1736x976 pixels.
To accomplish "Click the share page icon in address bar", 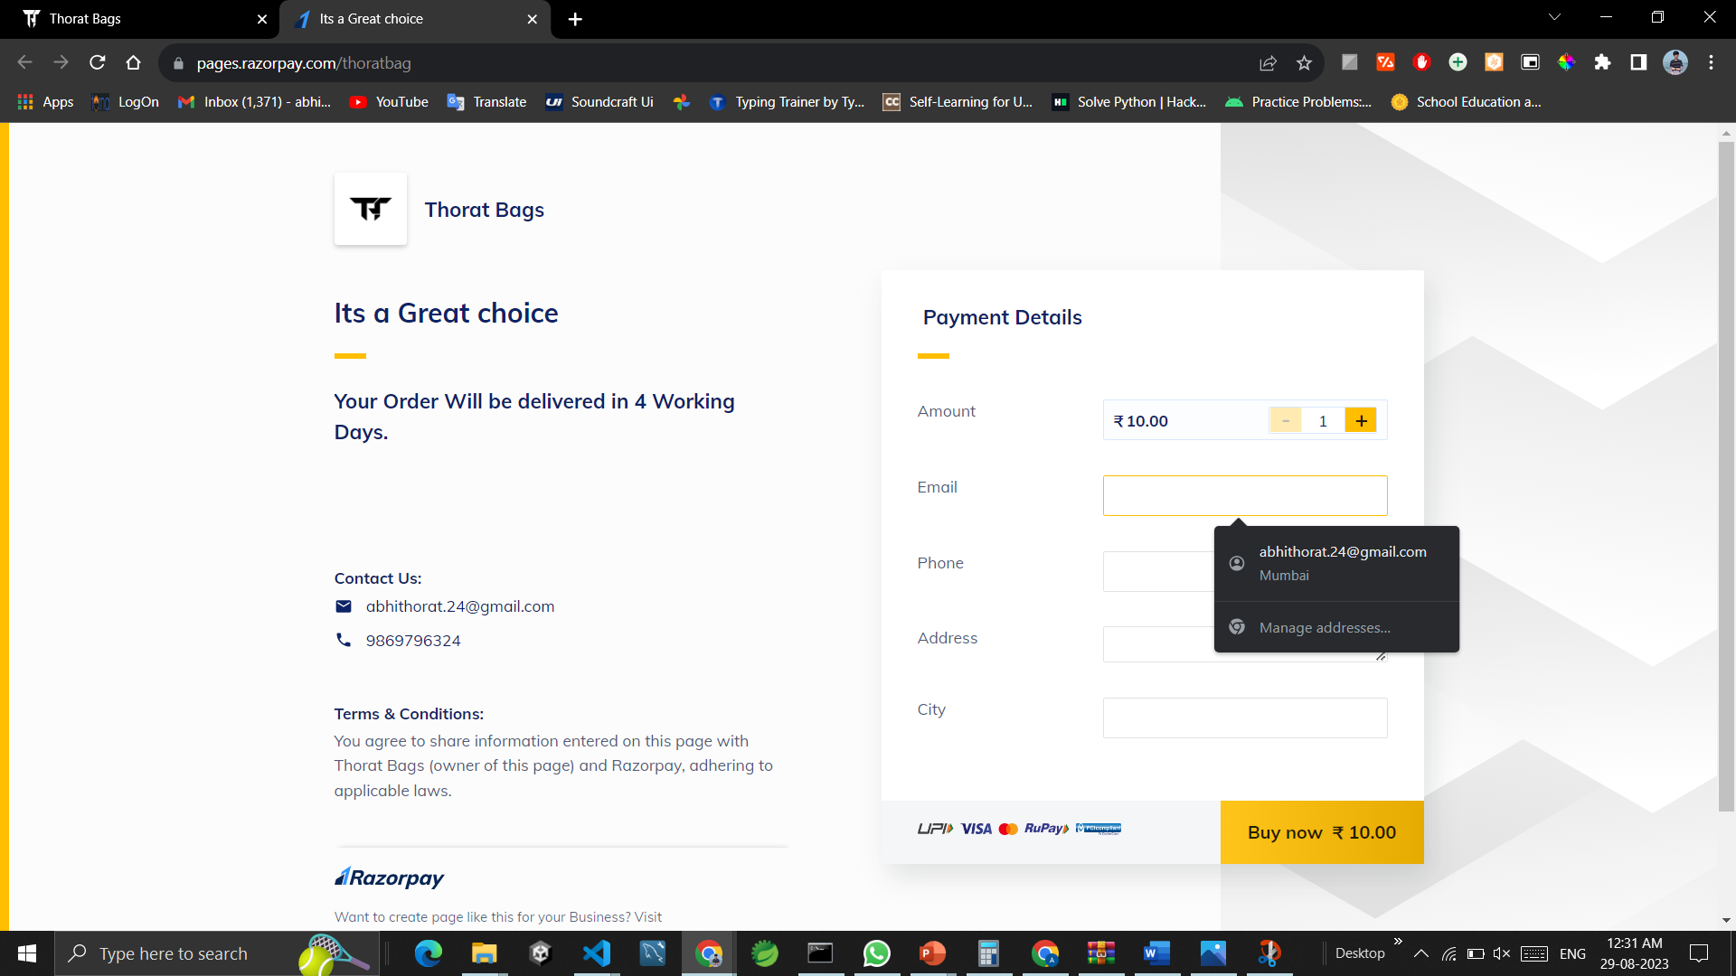I will coord(1268,62).
